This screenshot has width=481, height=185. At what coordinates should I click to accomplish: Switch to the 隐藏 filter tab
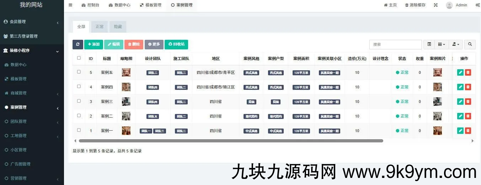(x=118, y=27)
